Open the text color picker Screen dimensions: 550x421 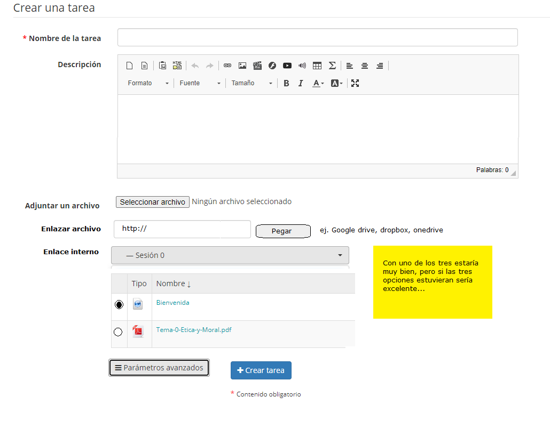coord(318,83)
